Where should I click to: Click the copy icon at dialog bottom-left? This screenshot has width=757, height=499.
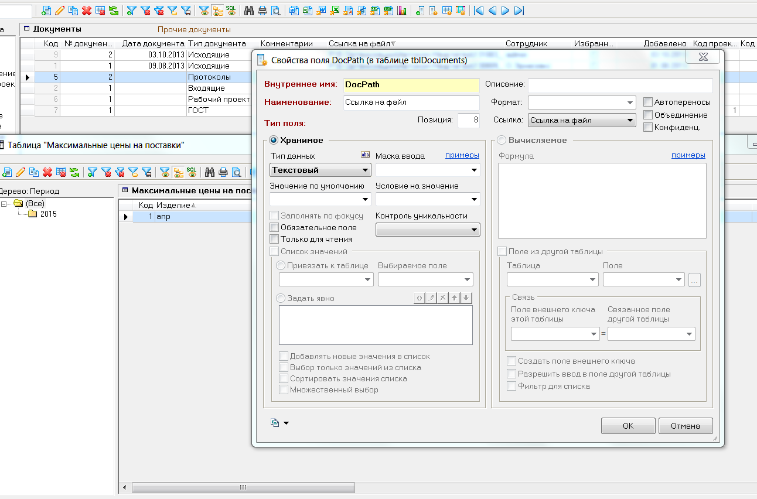(275, 423)
